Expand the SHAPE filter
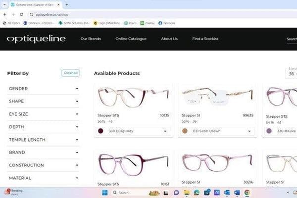 pyautogui.click(x=43, y=101)
